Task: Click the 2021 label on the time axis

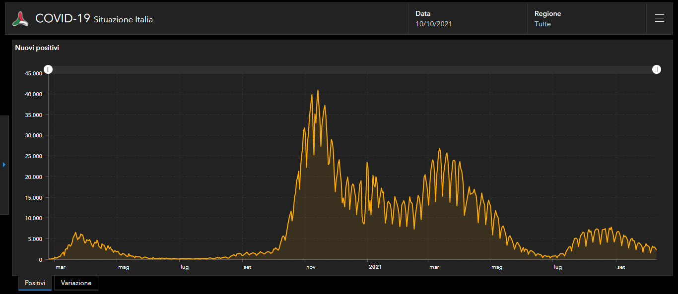Action: pos(375,267)
